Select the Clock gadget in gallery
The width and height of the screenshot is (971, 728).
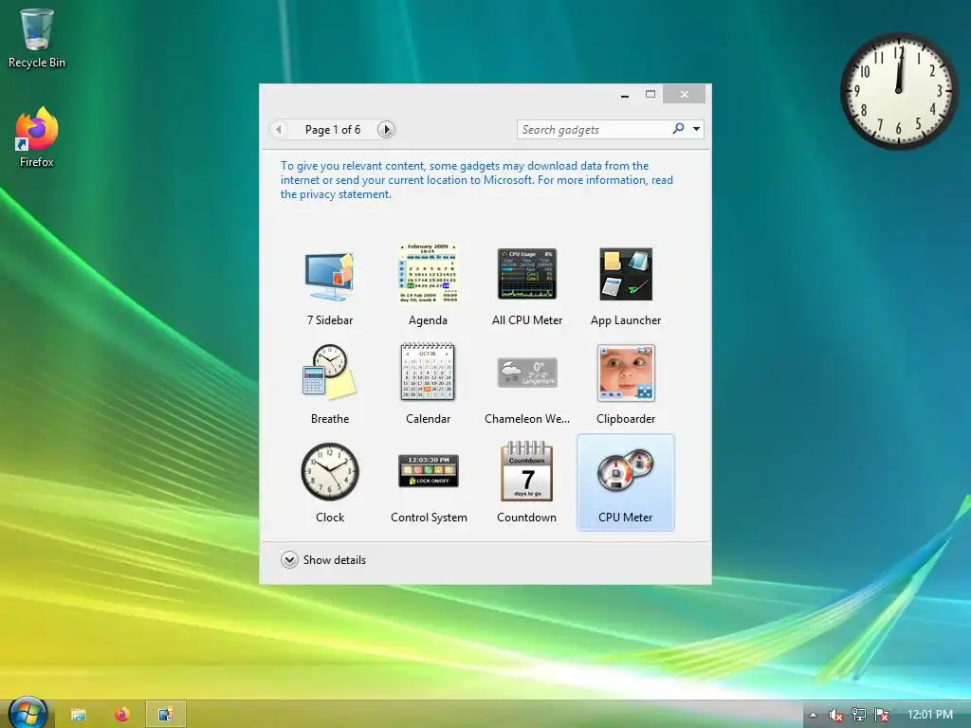329,472
